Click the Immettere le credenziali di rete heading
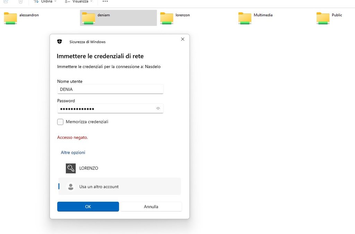355x234 pixels. [x=100, y=56]
